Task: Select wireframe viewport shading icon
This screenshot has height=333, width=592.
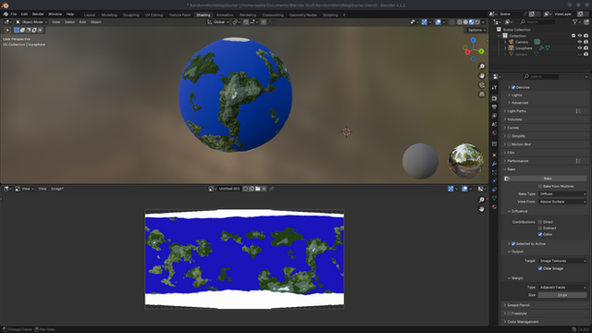Action: point(460,22)
